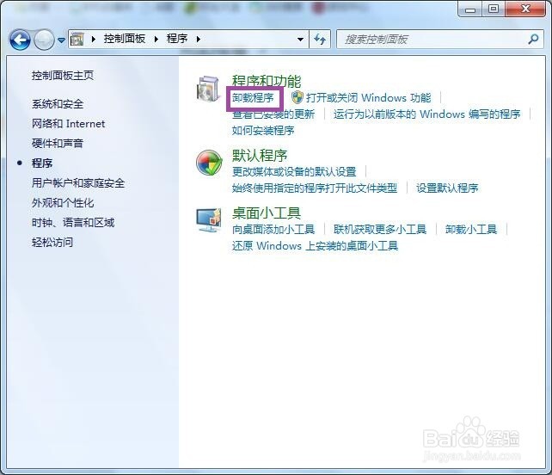
Task: Click the 默认程序 globe checkmark icon
Action: pos(209,163)
